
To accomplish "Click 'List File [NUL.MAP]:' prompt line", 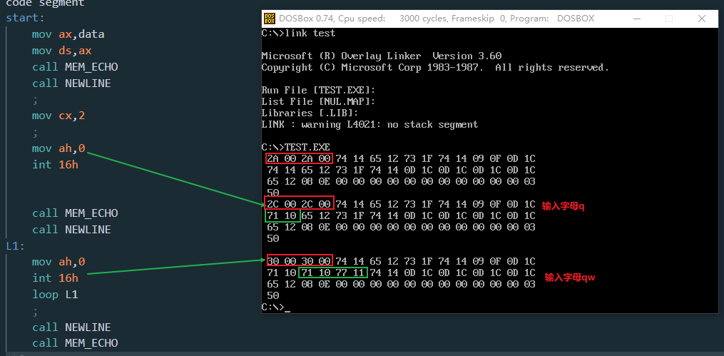I will coord(318,101).
